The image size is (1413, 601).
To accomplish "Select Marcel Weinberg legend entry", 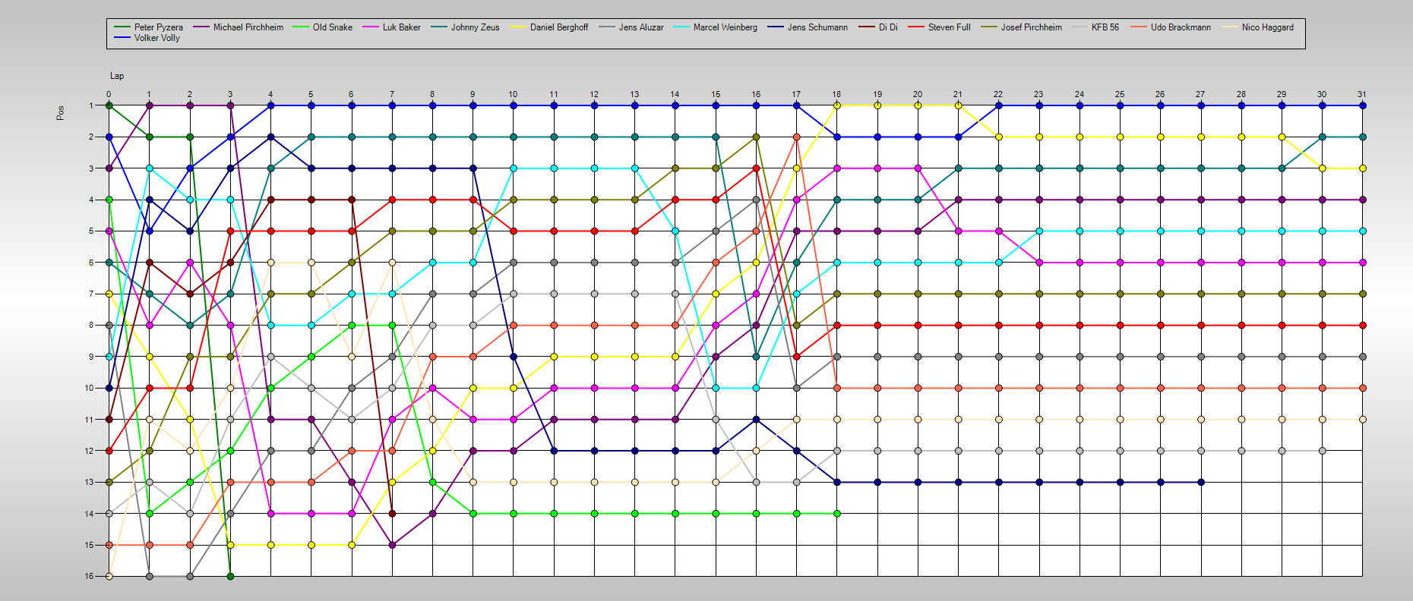I will pos(725,27).
